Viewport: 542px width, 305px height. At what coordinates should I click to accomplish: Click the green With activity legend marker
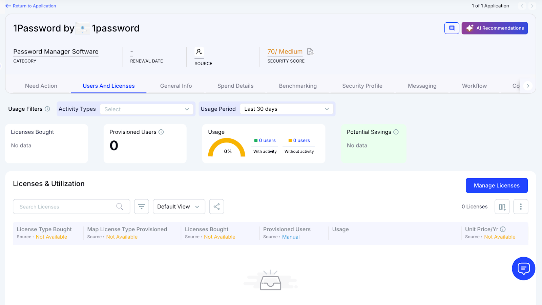[256, 140]
